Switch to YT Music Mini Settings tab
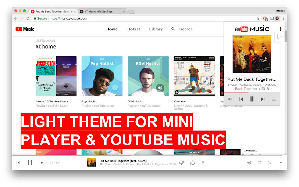Viewport: 299px width, 187px height. (x=102, y=11)
